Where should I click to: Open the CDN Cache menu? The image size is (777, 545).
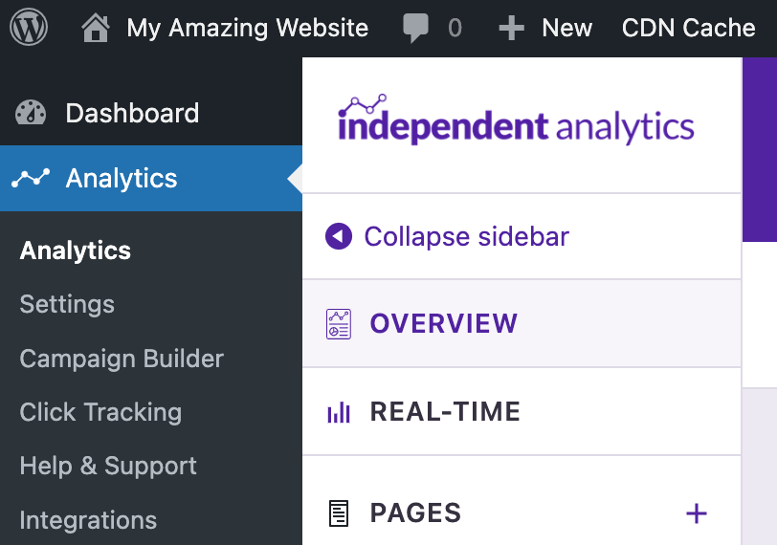(688, 29)
